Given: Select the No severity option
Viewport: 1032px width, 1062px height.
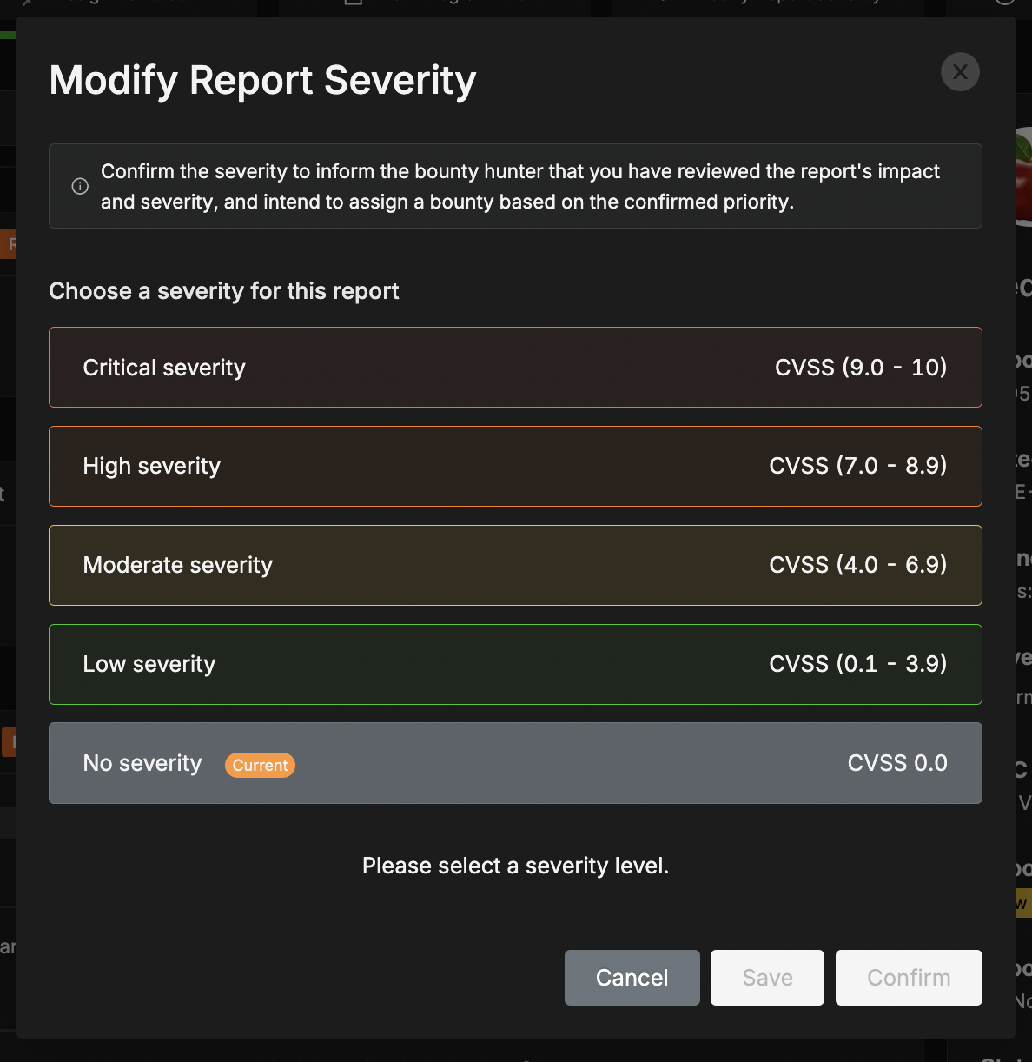Looking at the screenshot, I should [x=515, y=763].
